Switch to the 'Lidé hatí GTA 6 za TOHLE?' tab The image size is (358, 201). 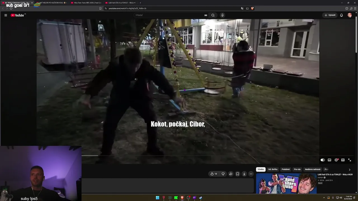pyautogui.click(x=120, y=3)
